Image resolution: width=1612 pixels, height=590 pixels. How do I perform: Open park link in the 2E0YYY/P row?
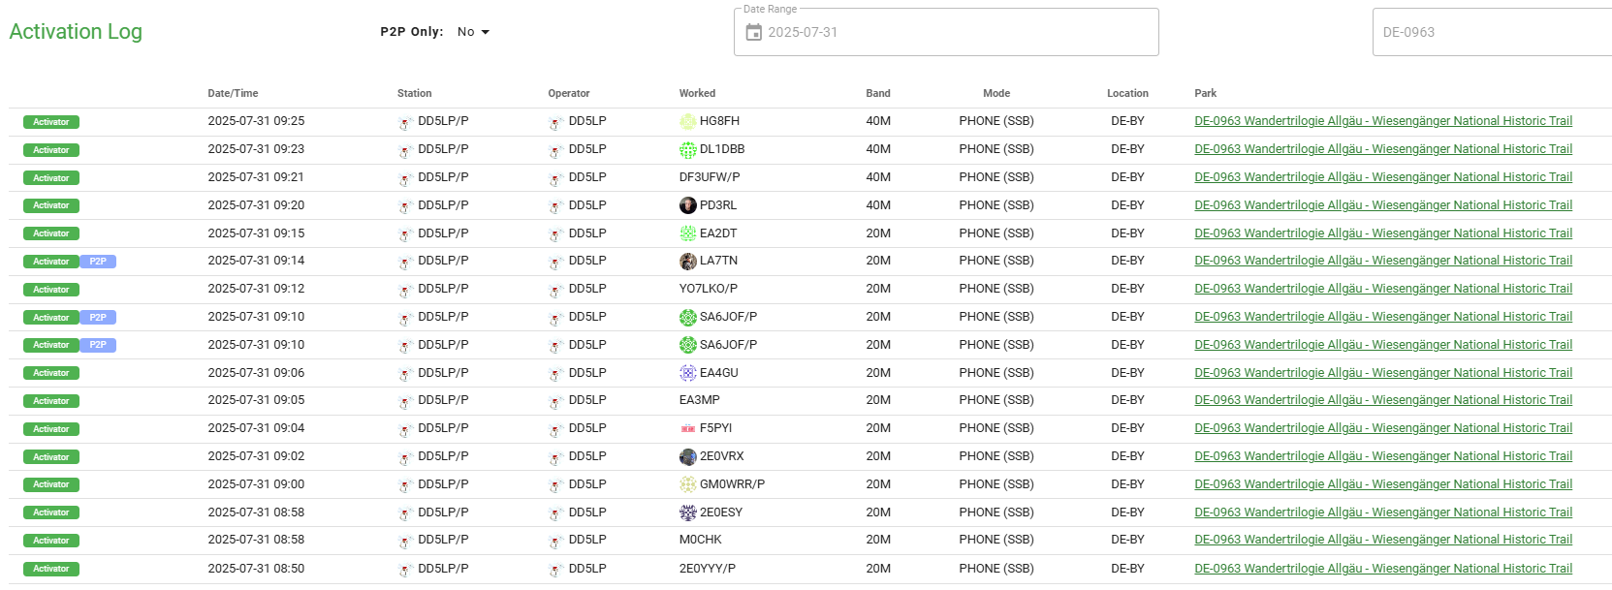(x=1382, y=569)
